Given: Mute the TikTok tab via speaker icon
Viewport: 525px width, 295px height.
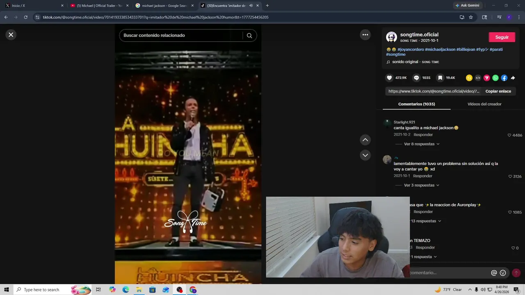Looking at the screenshot, I should tap(251, 6).
